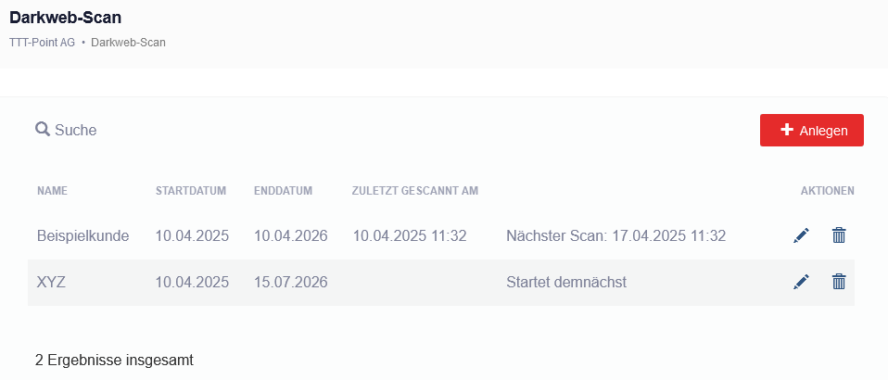Sort by the Enddatum column header
Image resolution: width=888 pixels, height=380 pixels.
click(283, 191)
